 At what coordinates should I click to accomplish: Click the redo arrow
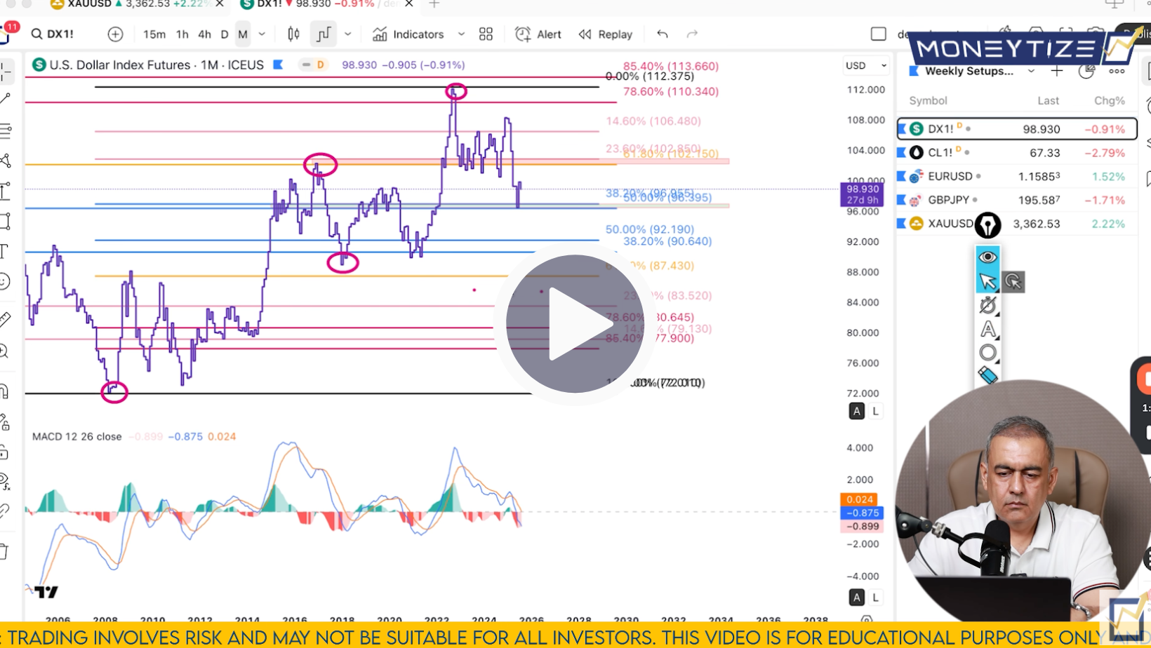coord(692,34)
